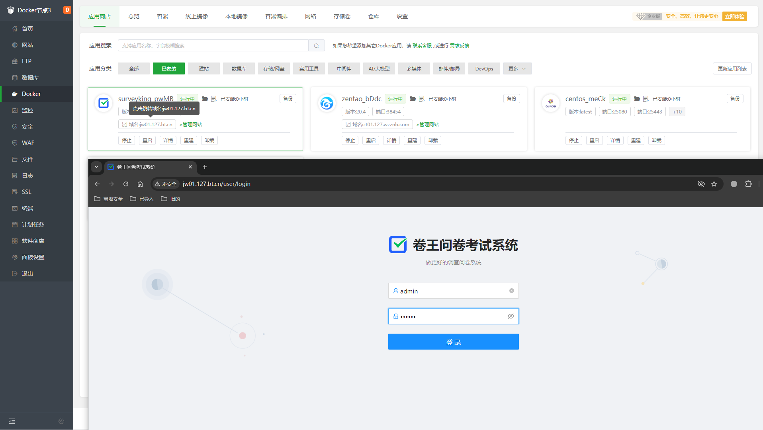
Task: Switch to the 容器 tab
Action: [x=162, y=16]
